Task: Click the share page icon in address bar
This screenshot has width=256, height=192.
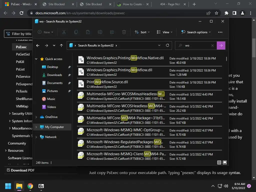Action: point(208,13)
